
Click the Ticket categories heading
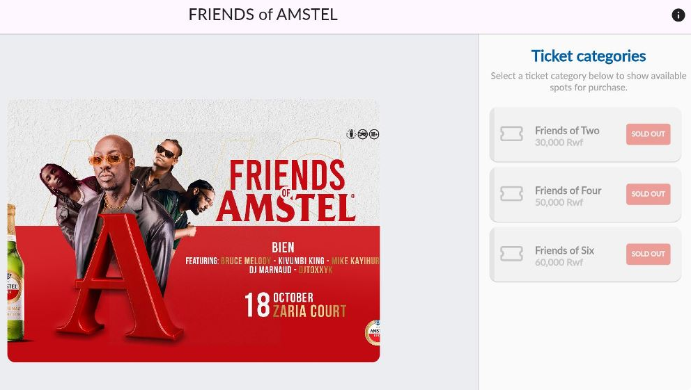588,56
